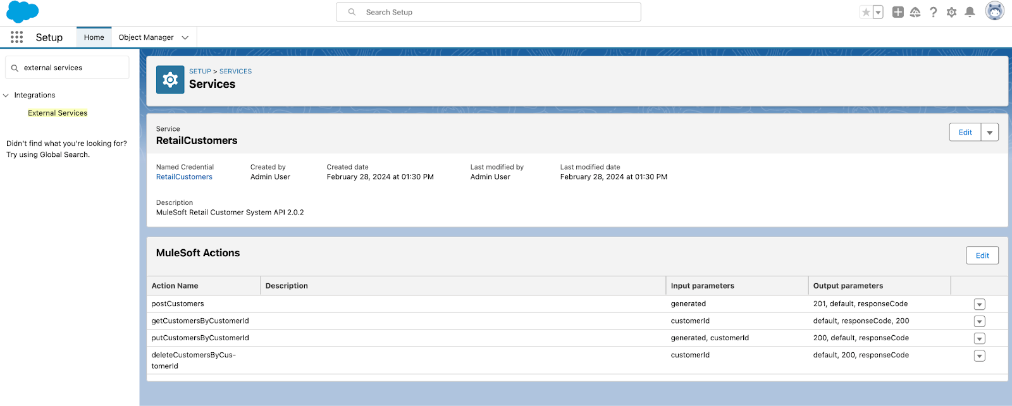Select the getCustomersByCustomerId action name
1012x406 pixels.
coord(200,321)
